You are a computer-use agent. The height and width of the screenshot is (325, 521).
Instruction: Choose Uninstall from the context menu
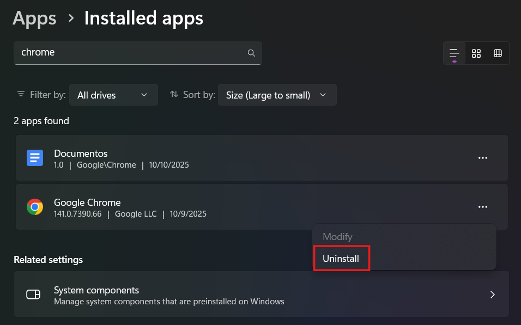(341, 259)
